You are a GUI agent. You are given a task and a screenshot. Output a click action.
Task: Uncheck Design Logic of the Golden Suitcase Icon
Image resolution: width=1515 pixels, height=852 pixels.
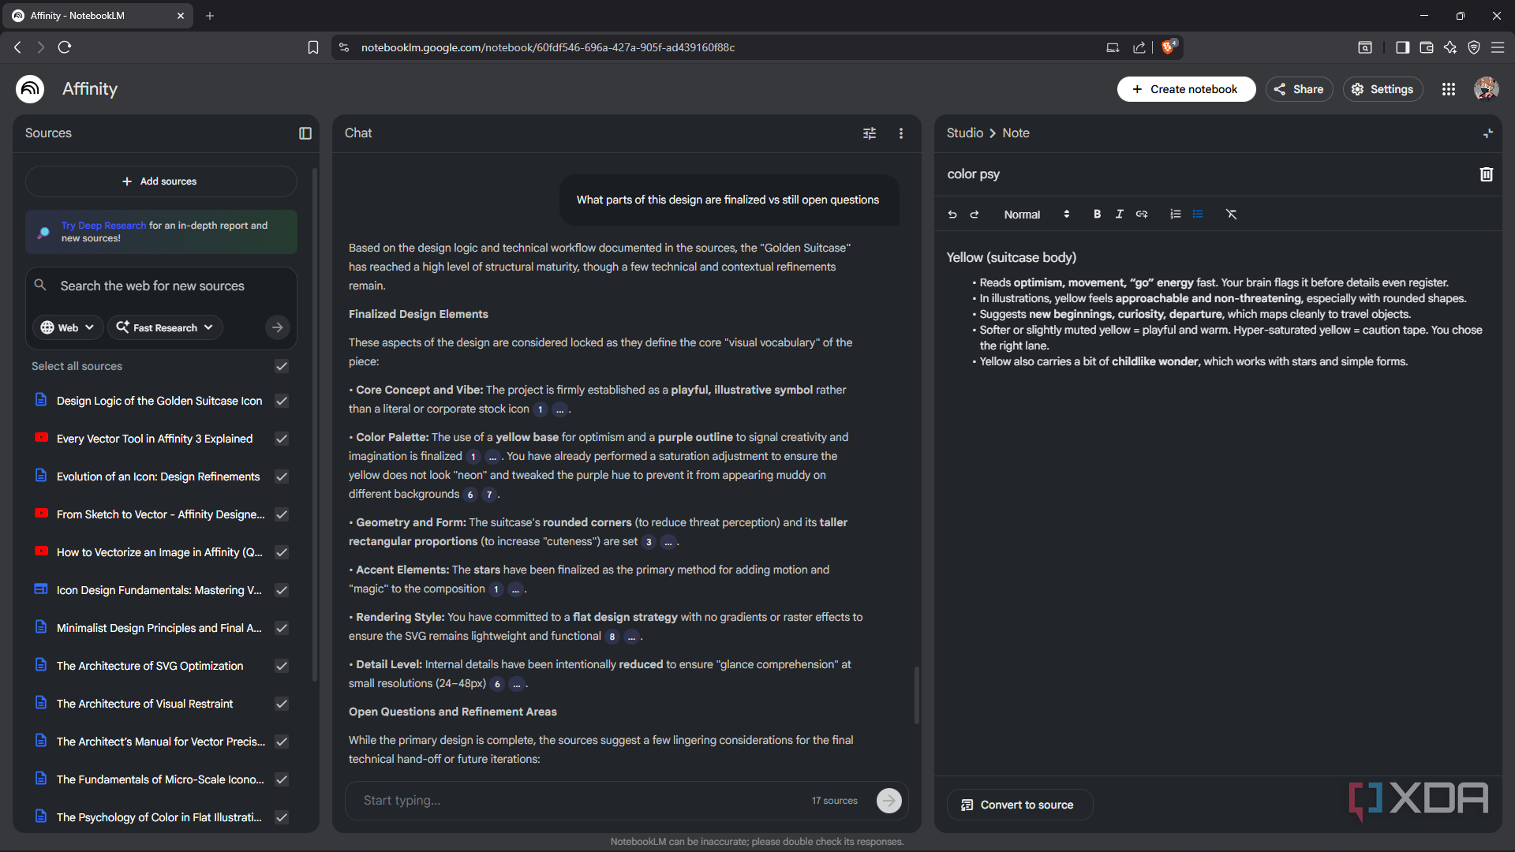(282, 401)
